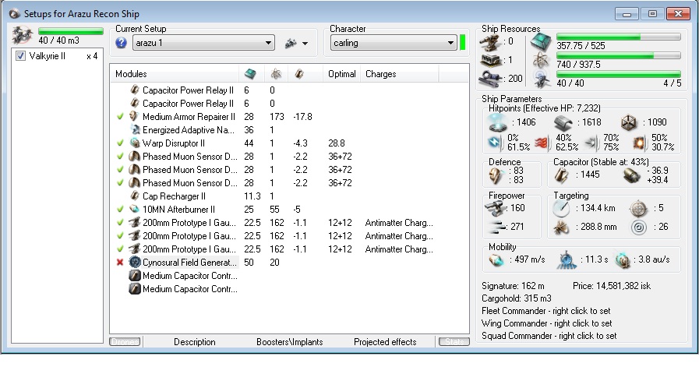Click the armor hitpoints icon showing 1618
699x374 pixels.
(563, 122)
